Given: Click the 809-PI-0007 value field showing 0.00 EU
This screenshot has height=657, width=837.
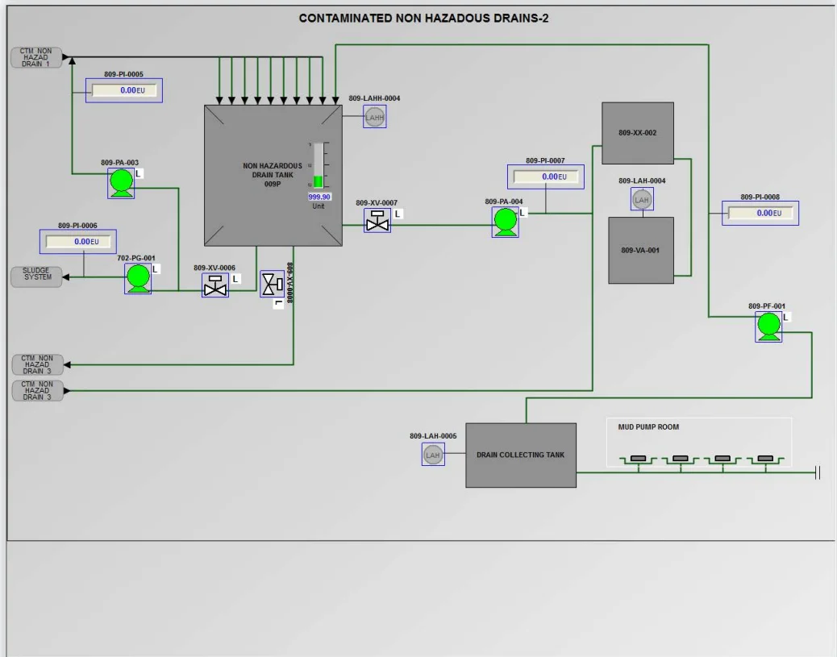Looking at the screenshot, I should coord(545,177).
